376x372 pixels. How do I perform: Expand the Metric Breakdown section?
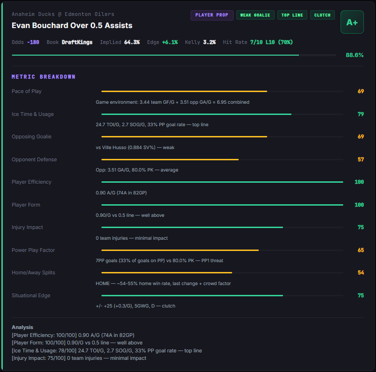point(43,76)
